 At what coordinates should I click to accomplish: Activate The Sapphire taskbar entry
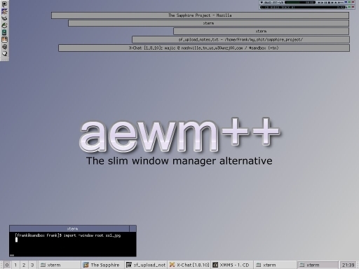[102, 265]
